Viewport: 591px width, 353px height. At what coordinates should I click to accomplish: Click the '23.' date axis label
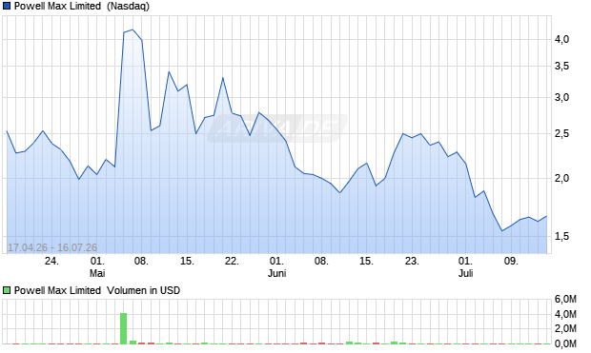coord(412,261)
